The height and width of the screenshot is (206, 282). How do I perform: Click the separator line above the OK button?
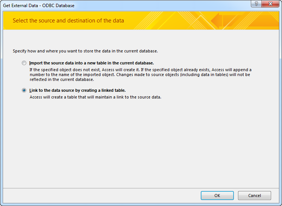pos(141,188)
